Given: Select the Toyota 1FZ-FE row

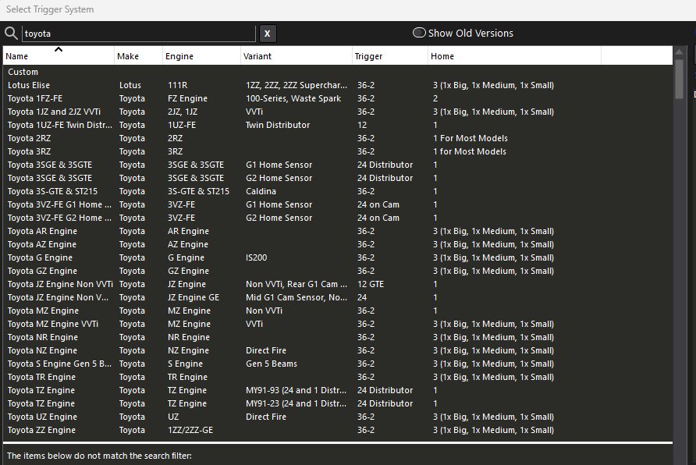Looking at the screenshot, I should 337,98.
